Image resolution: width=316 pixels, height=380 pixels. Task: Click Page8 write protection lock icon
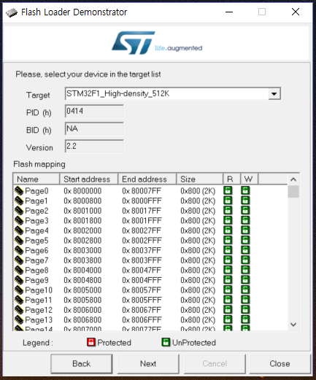(245, 270)
